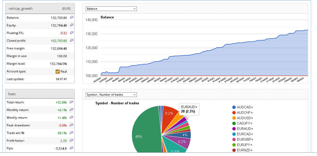The image size is (317, 156).
Task: Open the Peak drawdown chart icon
Action: pyautogui.click(x=72, y=125)
